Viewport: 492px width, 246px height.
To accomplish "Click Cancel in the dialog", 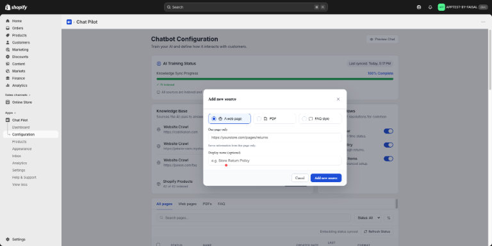I will click(300, 178).
